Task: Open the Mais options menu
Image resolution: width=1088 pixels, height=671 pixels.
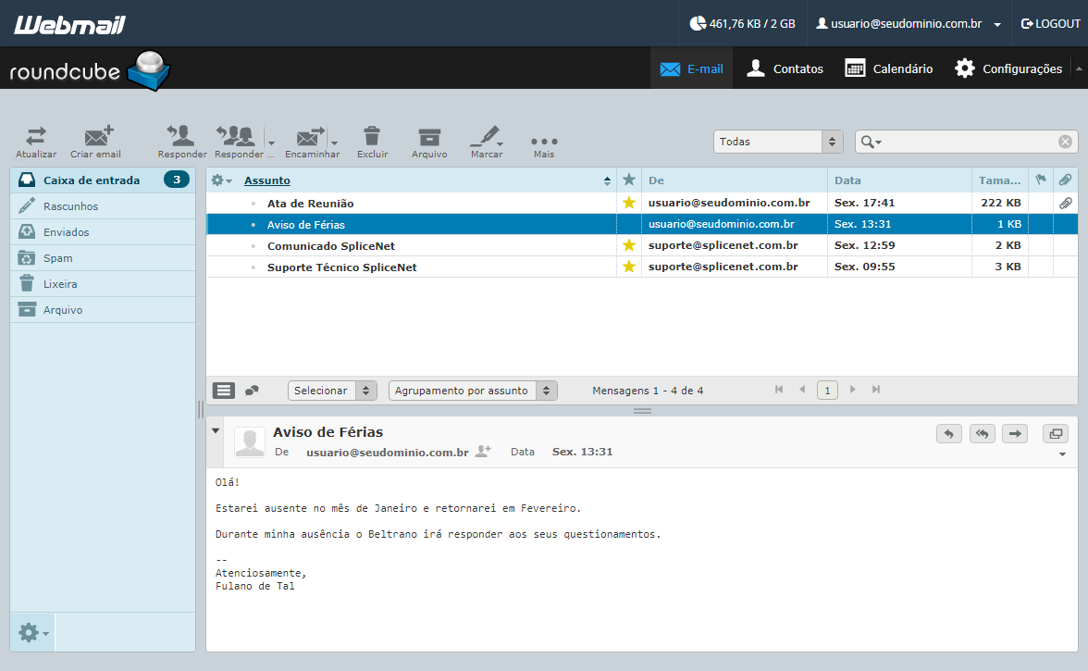Action: point(544,145)
